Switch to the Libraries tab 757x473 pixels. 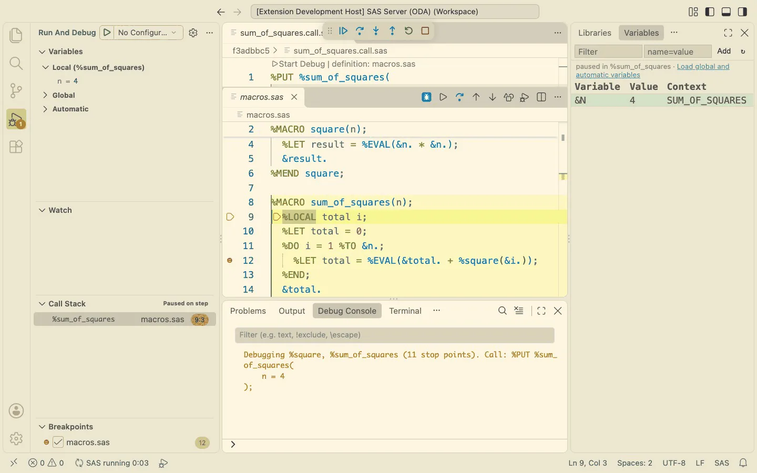[595, 33]
